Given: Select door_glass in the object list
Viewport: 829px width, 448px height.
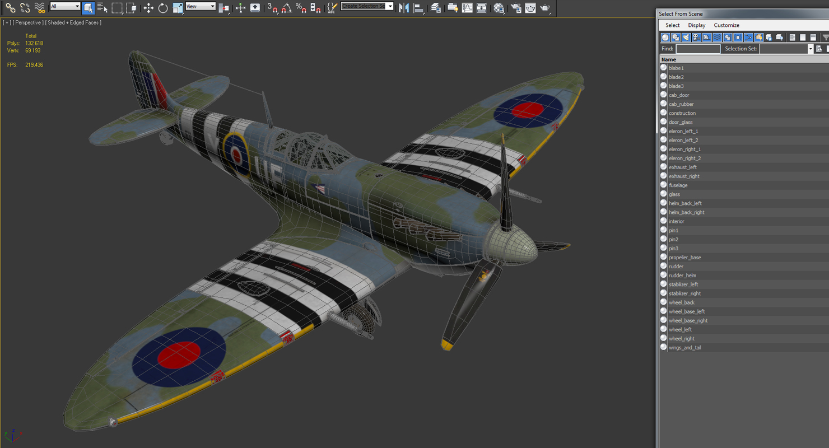Looking at the screenshot, I should pos(744,122).
